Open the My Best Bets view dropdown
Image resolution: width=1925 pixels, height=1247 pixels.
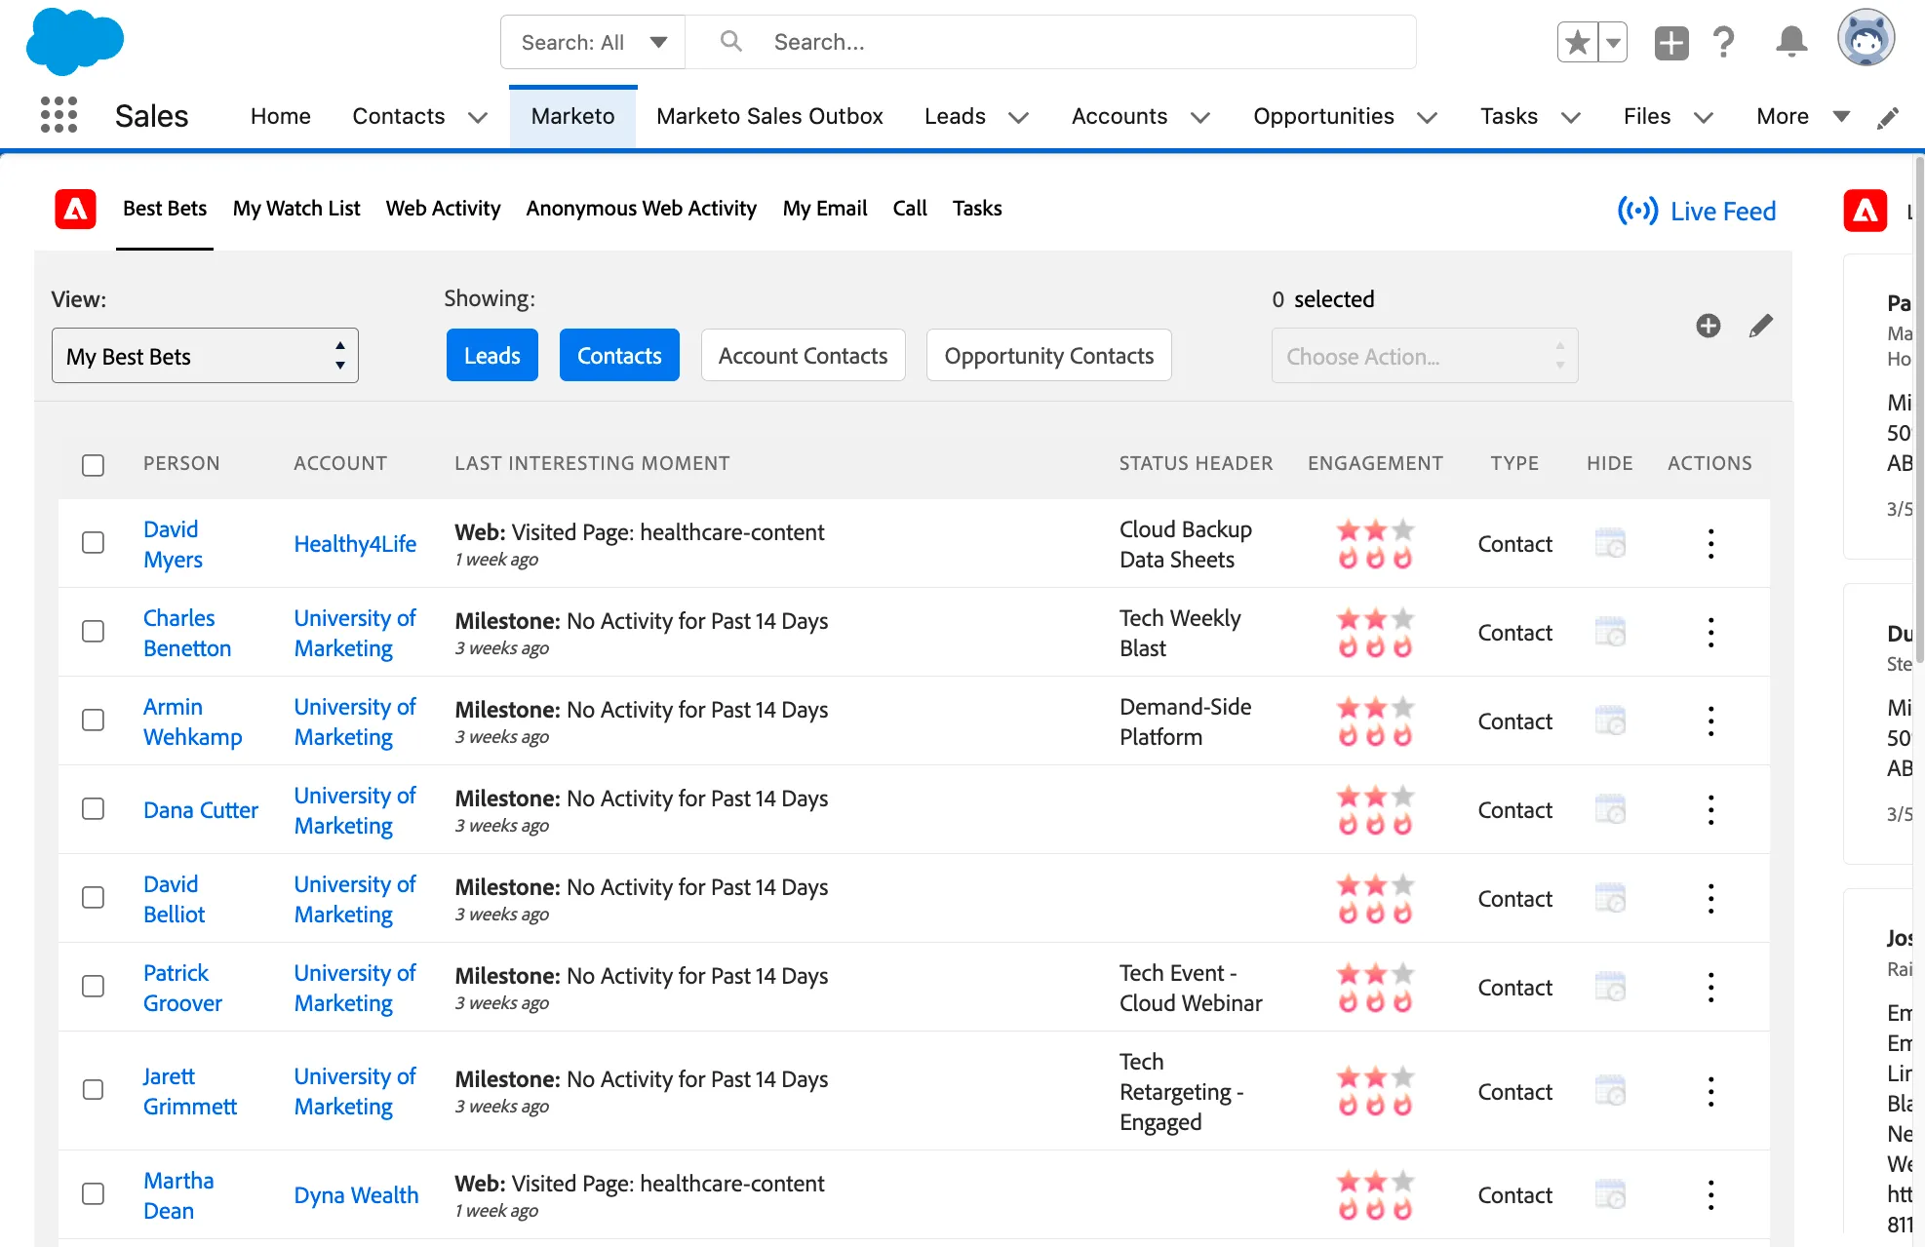(205, 356)
